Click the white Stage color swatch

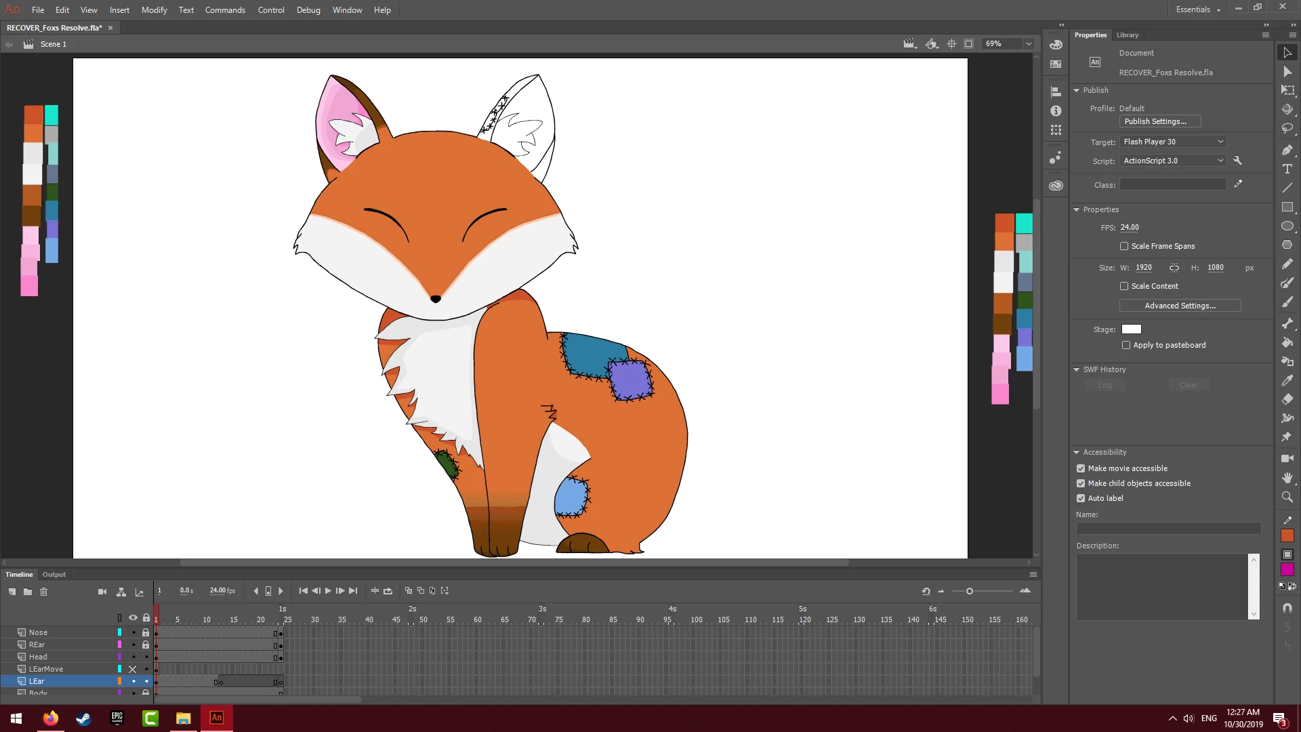pos(1131,329)
